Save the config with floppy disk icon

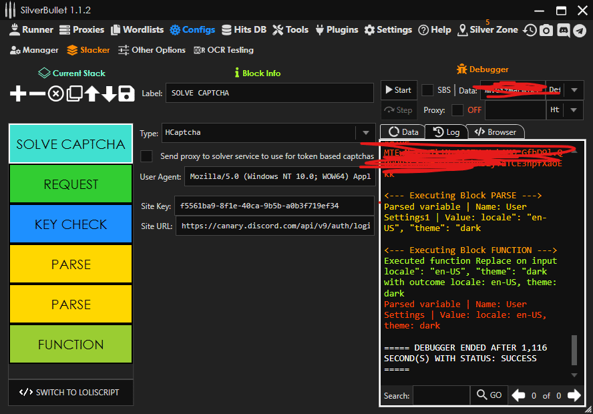pyautogui.click(x=127, y=94)
